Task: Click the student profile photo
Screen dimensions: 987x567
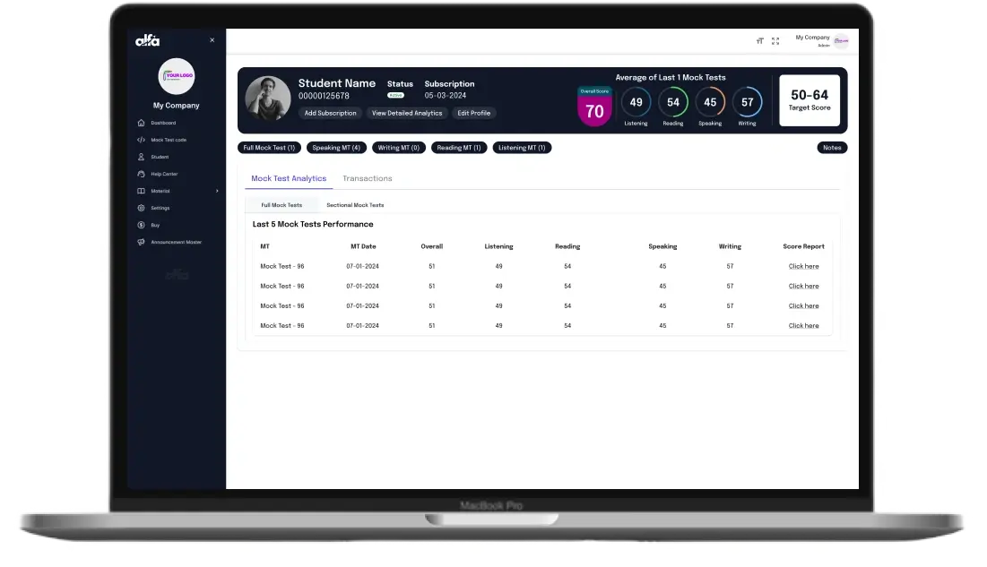Action: (x=267, y=99)
